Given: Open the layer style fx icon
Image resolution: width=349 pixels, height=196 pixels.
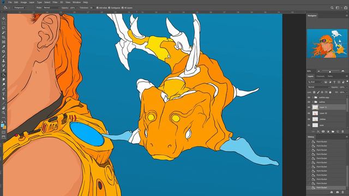Looking at the screenshot, I should pos(318,132).
